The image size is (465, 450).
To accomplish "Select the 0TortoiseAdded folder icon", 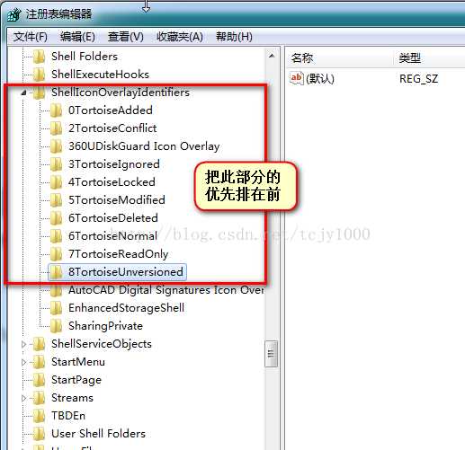I will click(x=56, y=110).
